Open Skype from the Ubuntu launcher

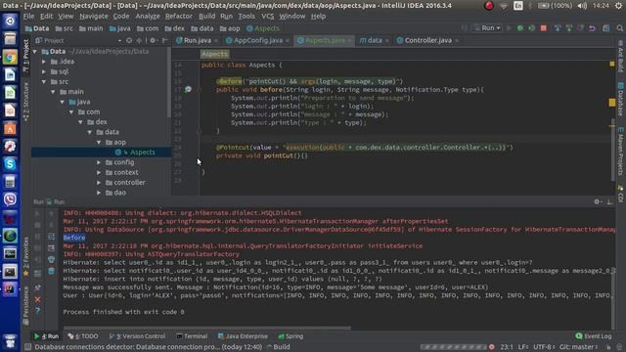(10, 164)
